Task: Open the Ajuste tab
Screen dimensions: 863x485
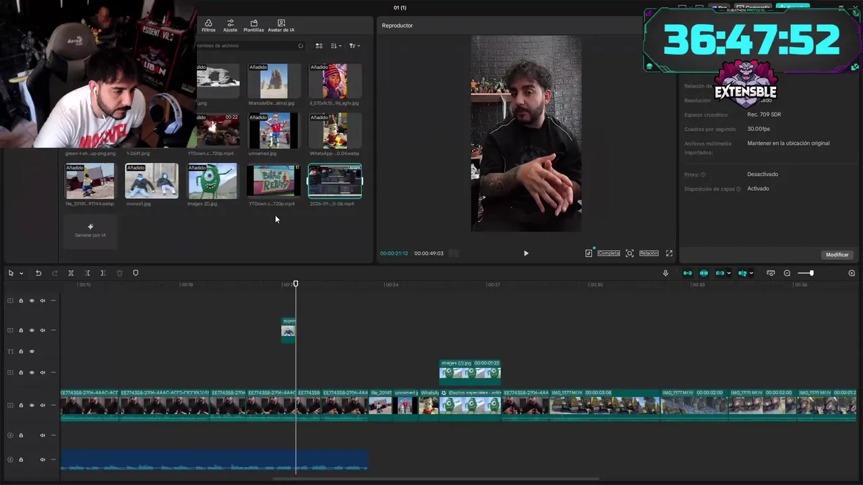Action: [231, 26]
